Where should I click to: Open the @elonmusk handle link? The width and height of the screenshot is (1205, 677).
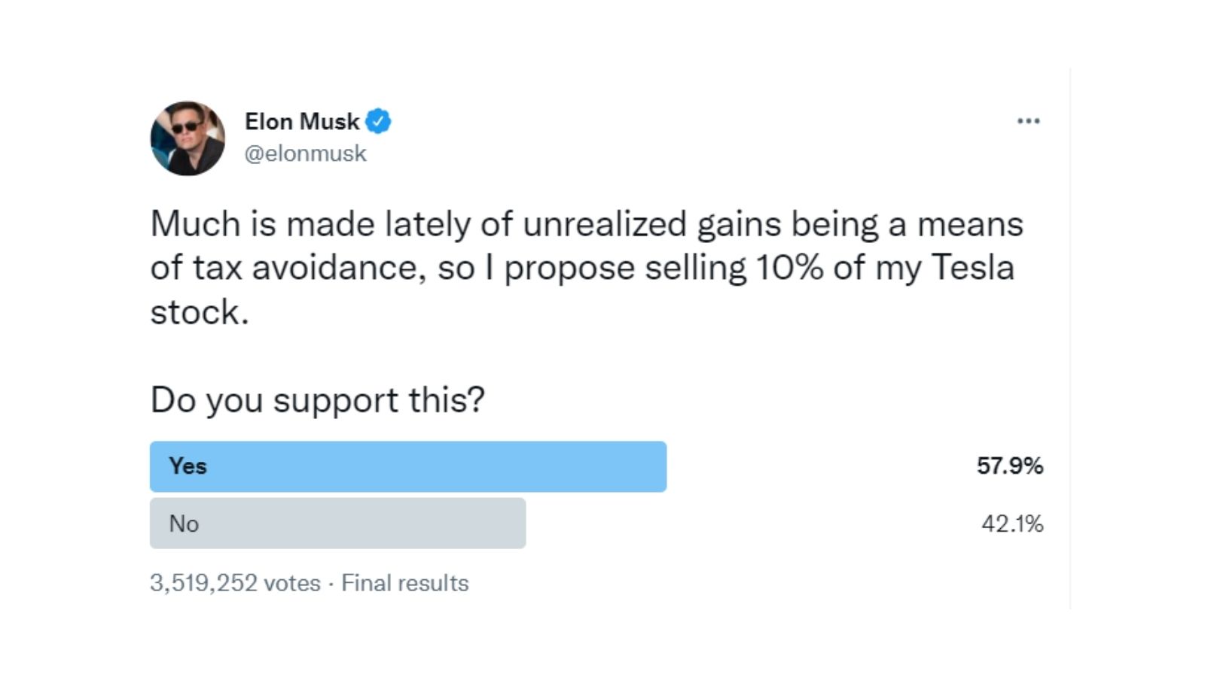(306, 153)
